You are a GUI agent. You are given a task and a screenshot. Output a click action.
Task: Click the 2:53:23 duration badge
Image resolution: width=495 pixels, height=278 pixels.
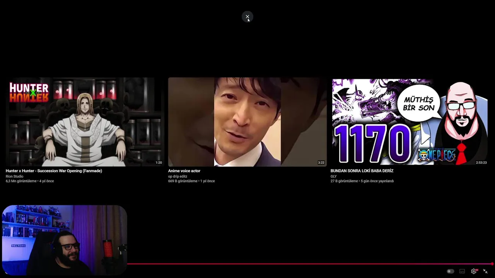(481, 163)
